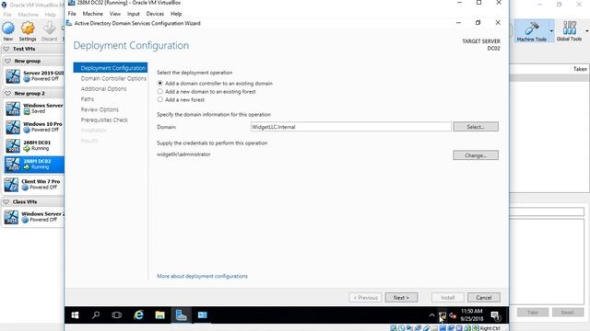The image size is (590, 331).
Task: Show hidden system tray icons chevron
Action: pos(432,315)
